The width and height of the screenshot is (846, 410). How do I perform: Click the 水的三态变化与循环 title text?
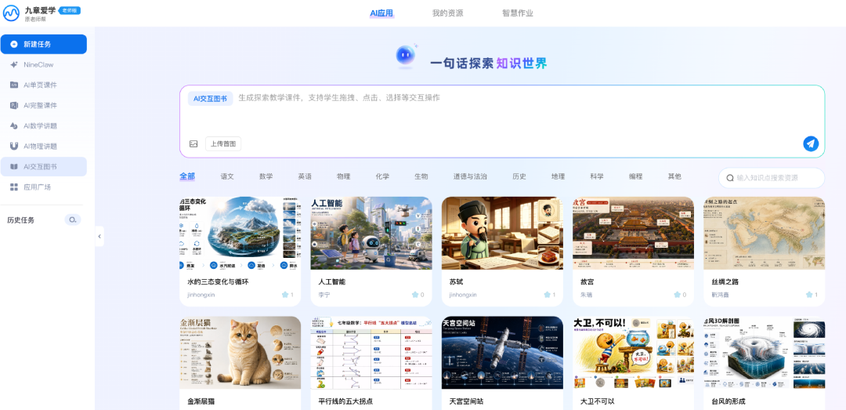(x=218, y=282)
